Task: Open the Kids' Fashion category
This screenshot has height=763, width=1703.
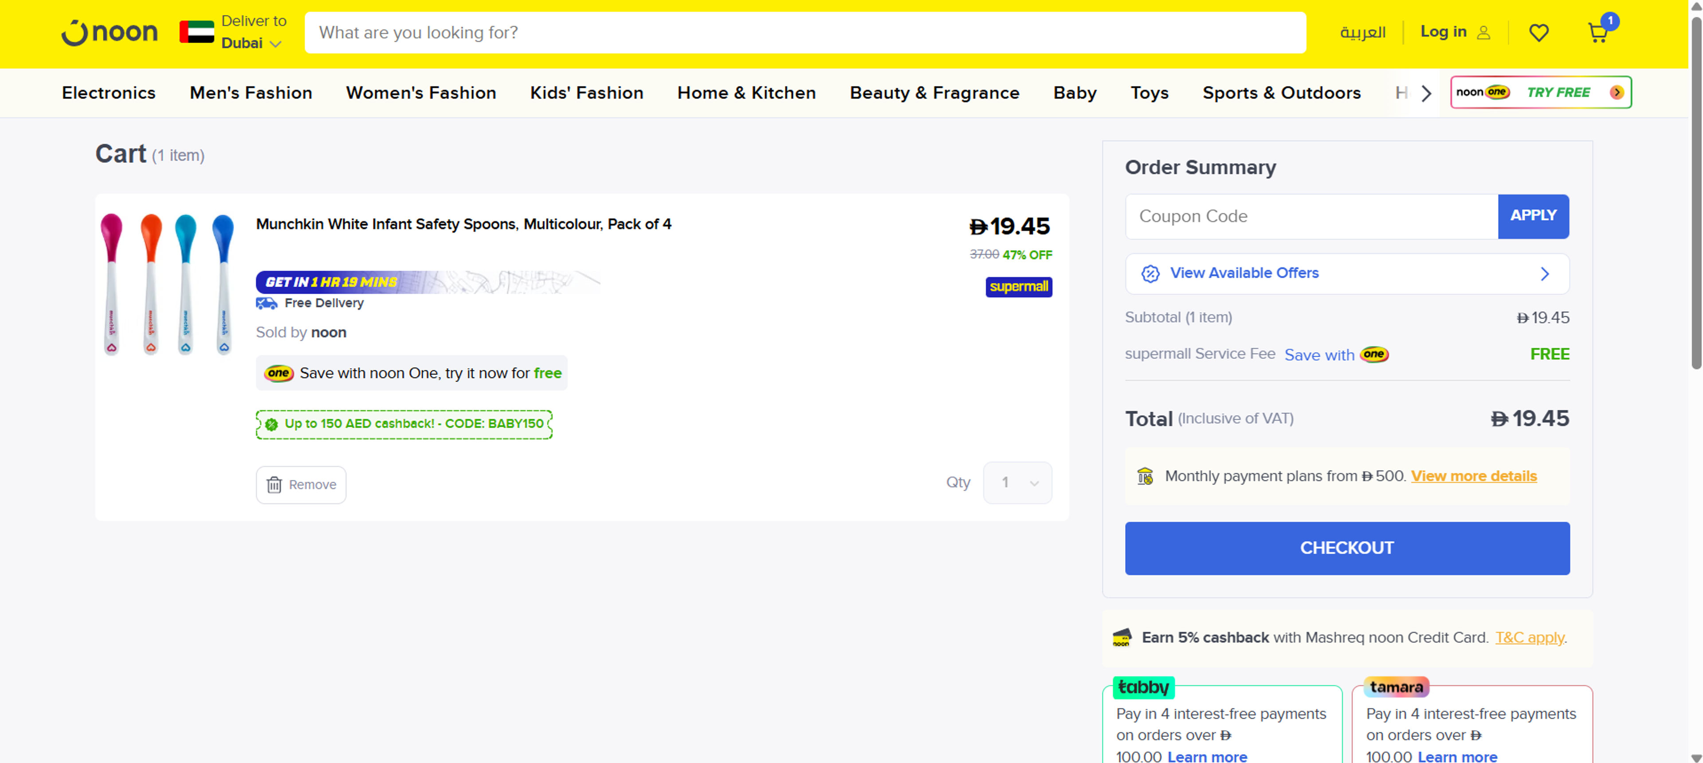Action: pyautogui.click(x=586, y=93)
